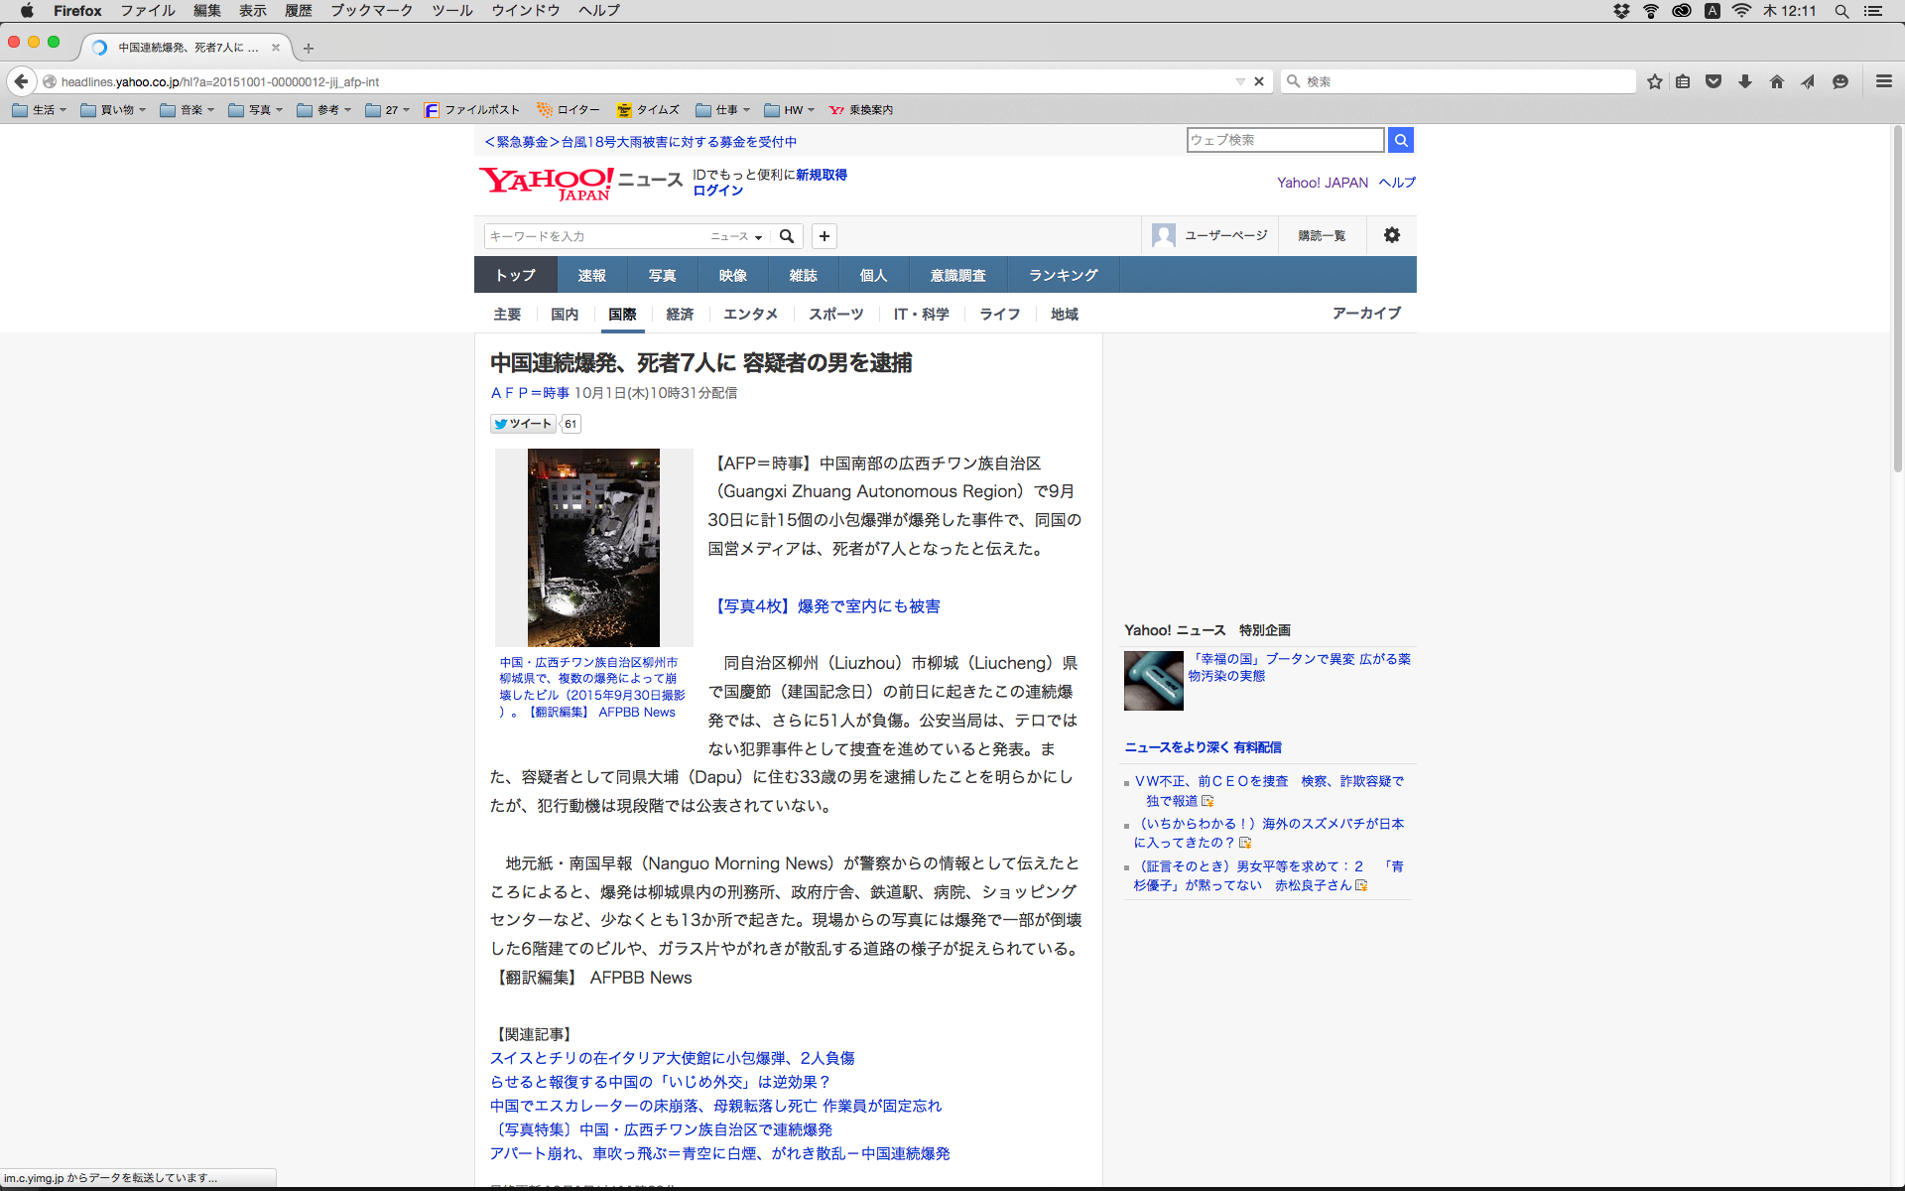Screen dimensions: 1905x1191
Task: Open the 【写真4枚】爆発で室内にも被害 link
Action: [826, 606]
